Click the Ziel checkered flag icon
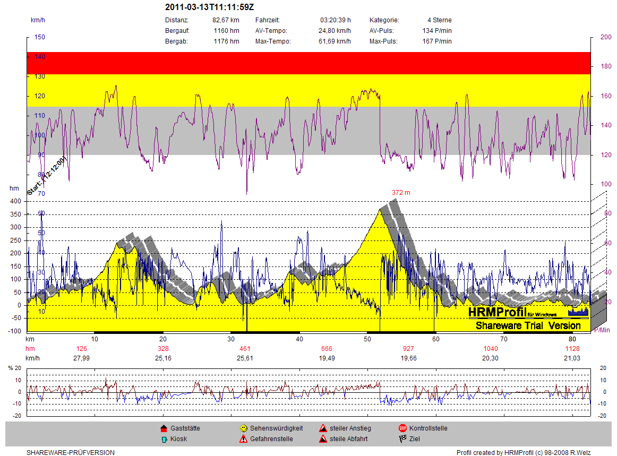 402,439
